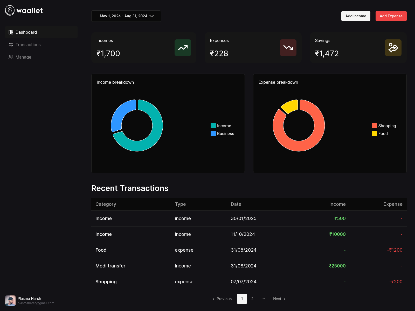
Task: Open the May 1 - Aug 31 date range picker
Action: click(126, 16)
